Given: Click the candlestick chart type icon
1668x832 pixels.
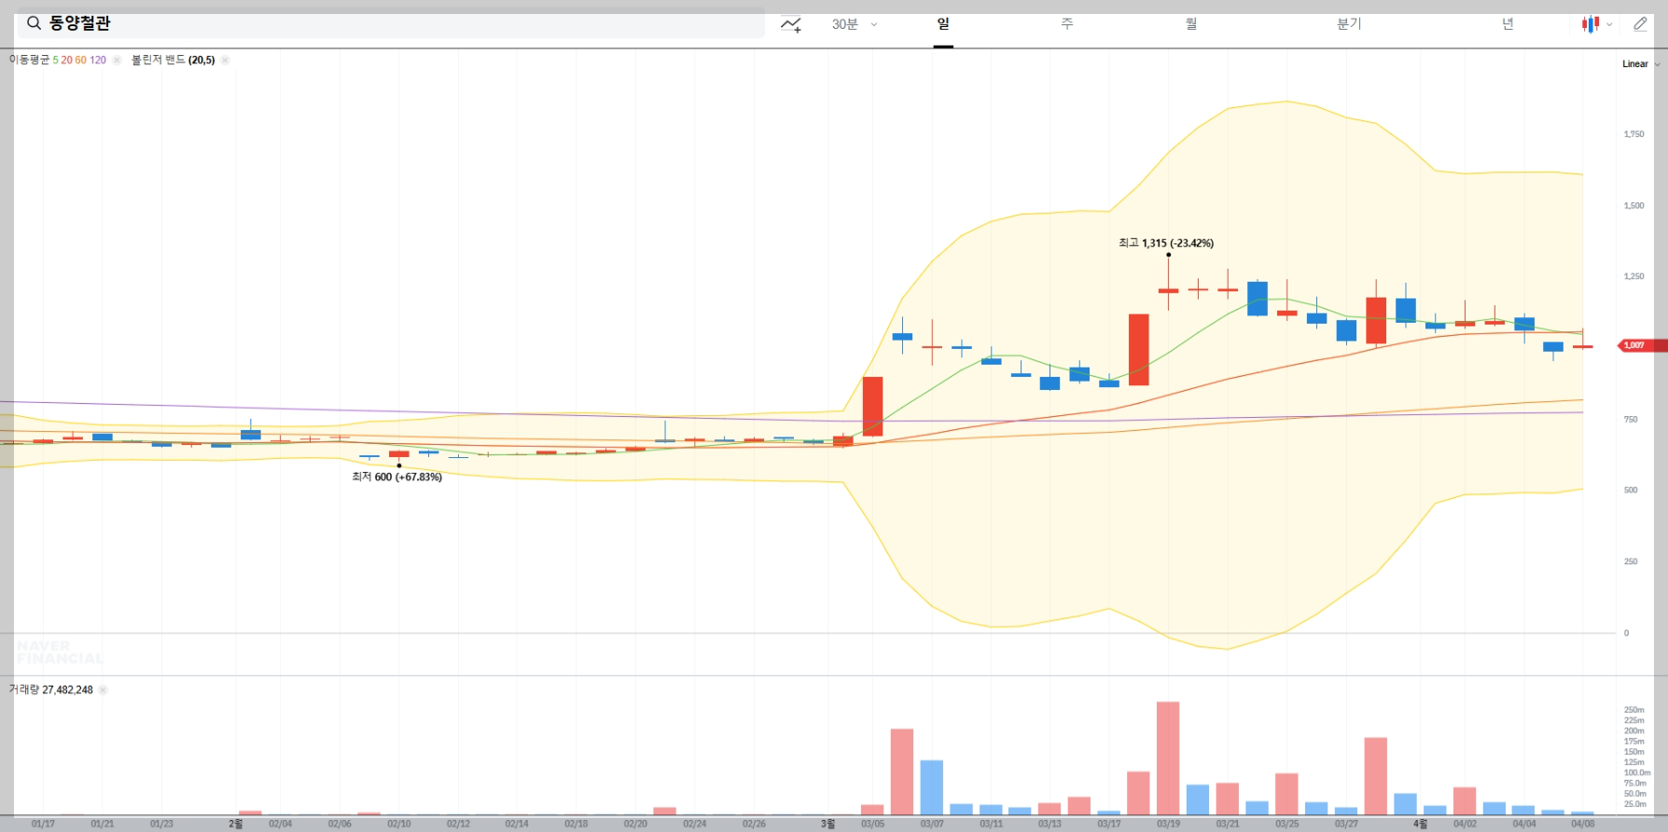Looking at the screenshot, I should coord(1591,24).
